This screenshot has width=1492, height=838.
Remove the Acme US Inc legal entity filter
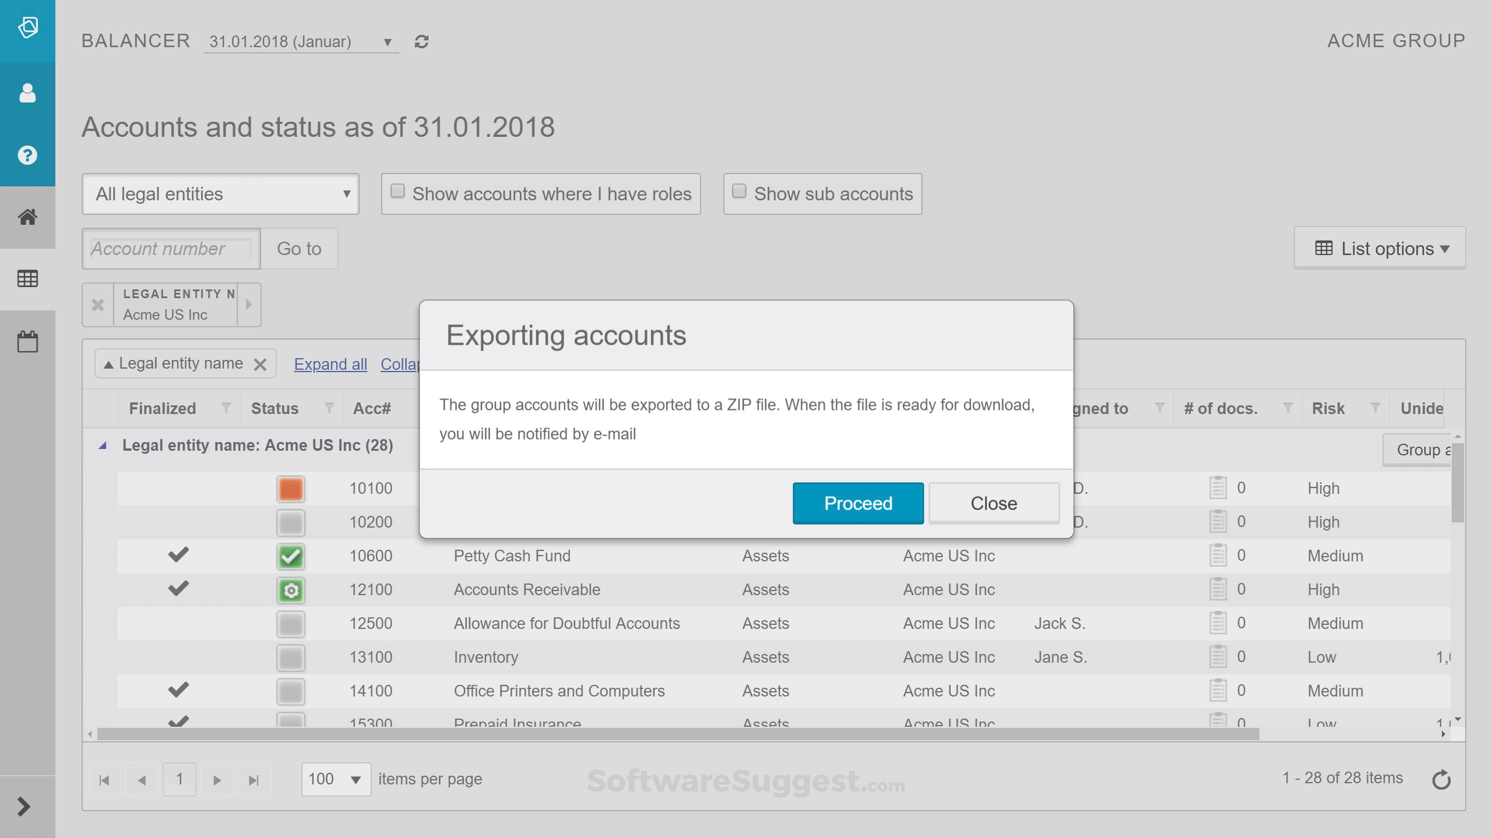tap(98, 305)
